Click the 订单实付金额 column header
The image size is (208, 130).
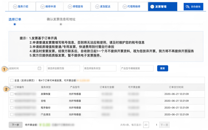pos(107,87)
